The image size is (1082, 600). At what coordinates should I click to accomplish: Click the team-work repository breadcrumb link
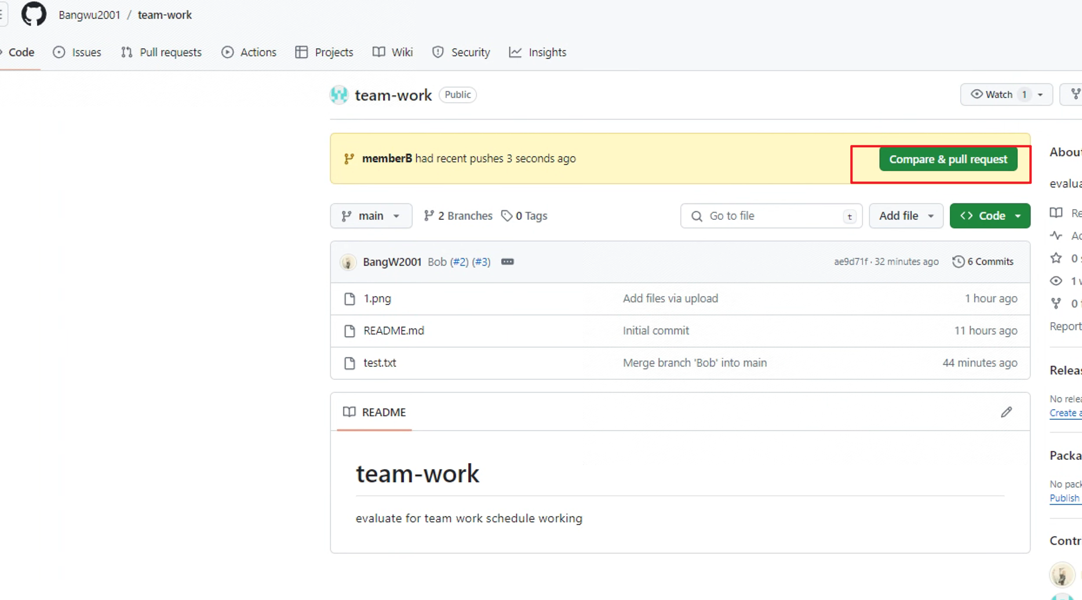[165, 15]
